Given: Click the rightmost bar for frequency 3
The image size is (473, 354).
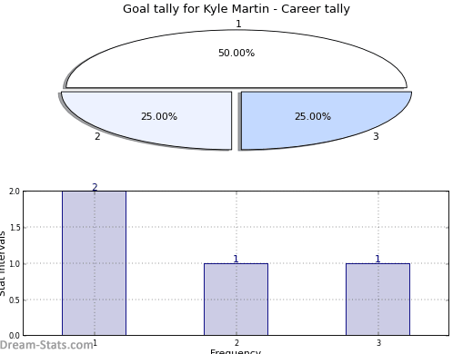Looking at the screenshot, I should pos(377,300).
